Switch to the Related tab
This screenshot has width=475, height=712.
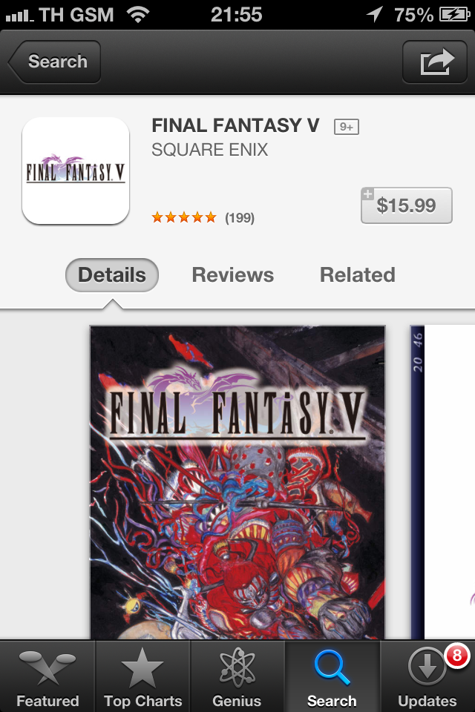[x=357, y=275]
